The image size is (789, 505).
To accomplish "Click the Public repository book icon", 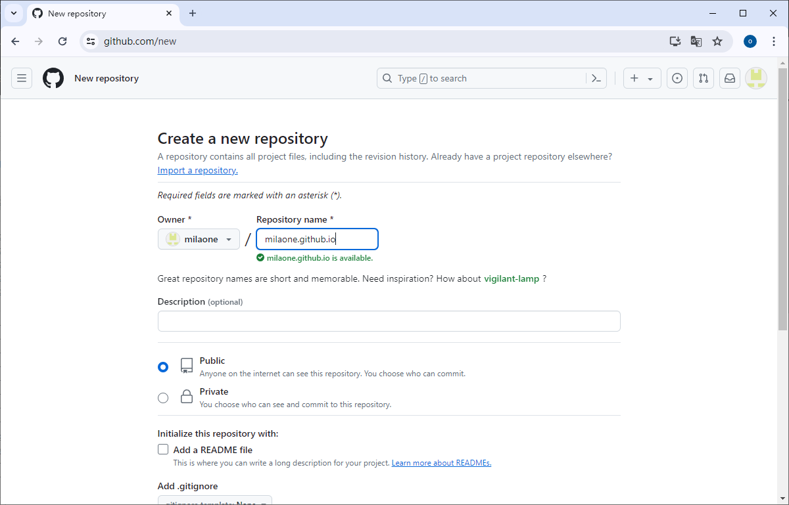I will click(x=187, y=366).
